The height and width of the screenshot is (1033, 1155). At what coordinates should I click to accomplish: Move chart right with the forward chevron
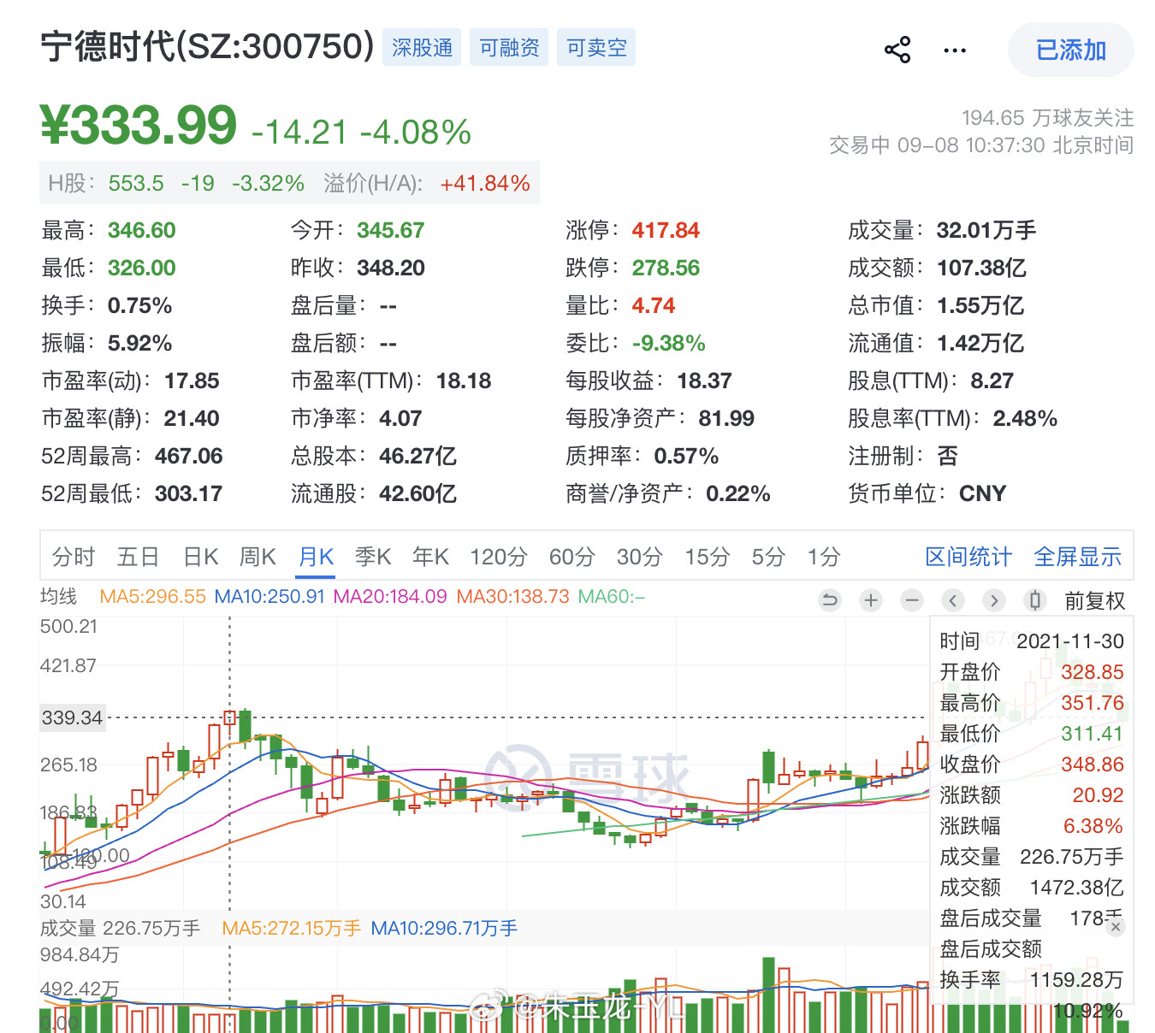point(994,600)
